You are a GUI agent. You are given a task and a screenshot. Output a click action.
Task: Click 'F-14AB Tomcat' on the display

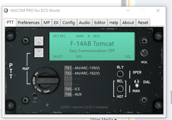tap(92, 44)
